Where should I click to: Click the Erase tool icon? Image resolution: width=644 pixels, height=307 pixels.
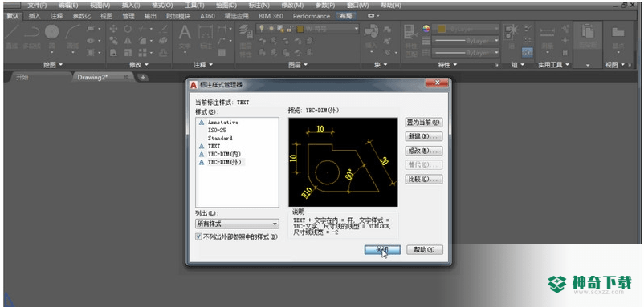164,29
